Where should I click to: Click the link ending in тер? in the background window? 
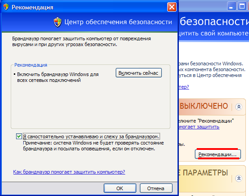[x=184, y=87]
